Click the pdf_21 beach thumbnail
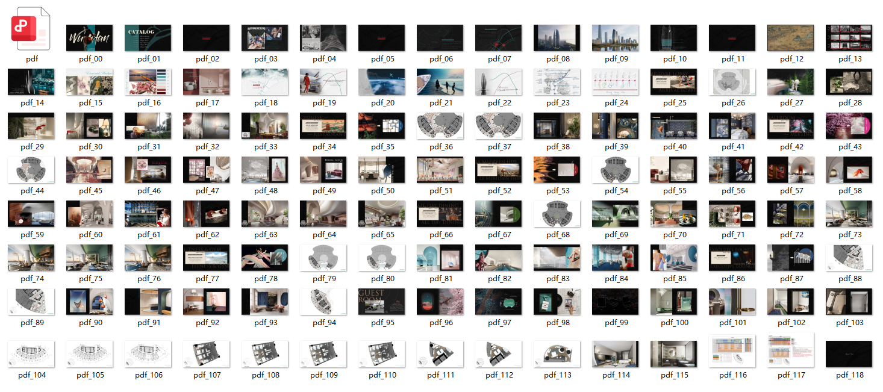Screen dimensions: 883x392 (x=440, y=82)
